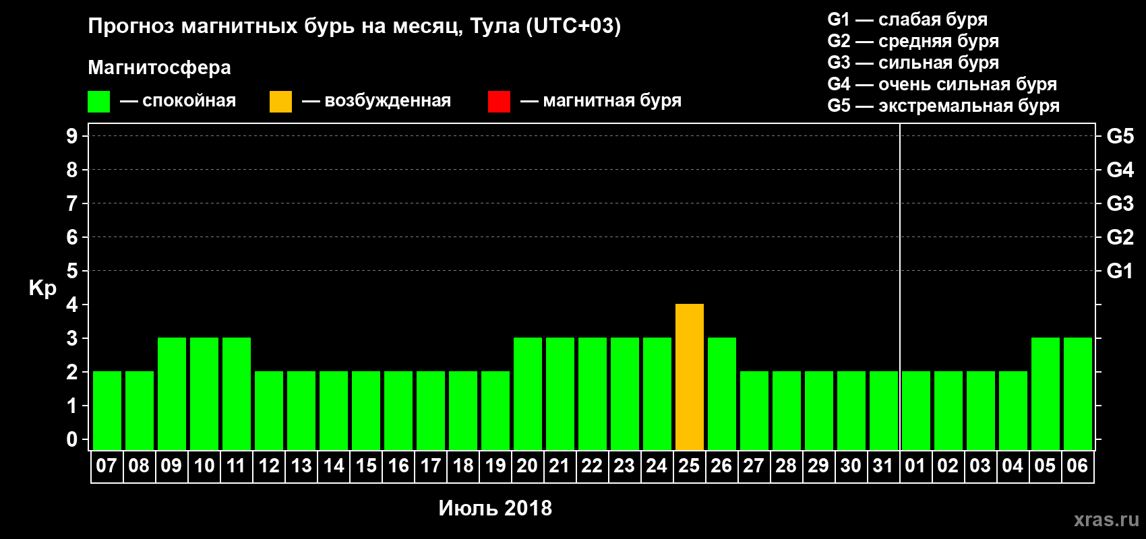Viewport: 1146px width, 539px height.
Task: Select the bar for August 06
Action: [1078, 393]
